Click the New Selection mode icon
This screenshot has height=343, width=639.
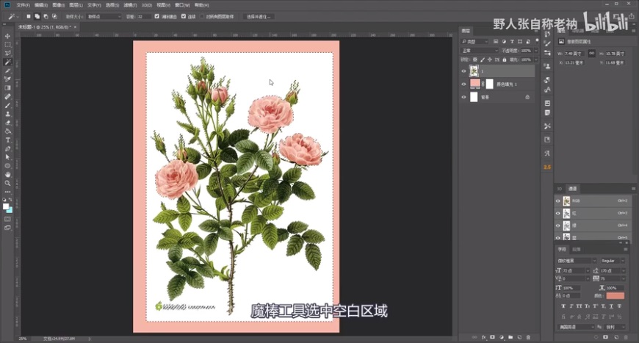[29, 16]
